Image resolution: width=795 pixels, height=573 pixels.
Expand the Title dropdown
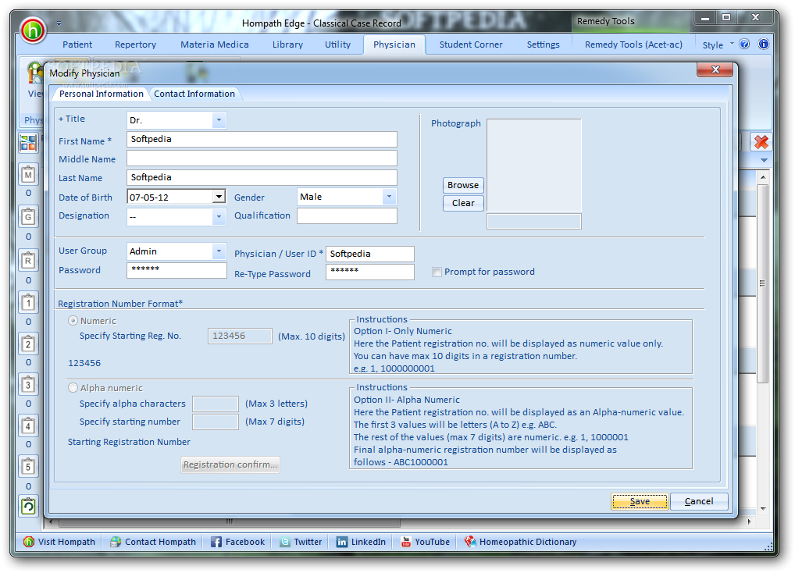click(219, 120)
